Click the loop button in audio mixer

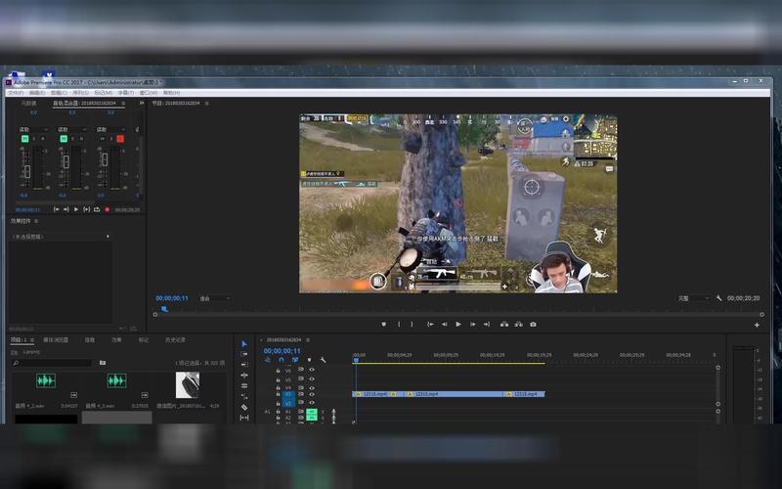(x=97, y=209)
